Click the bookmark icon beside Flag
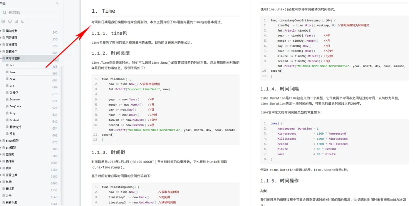 pyautogui.click(x=7, y=79)
